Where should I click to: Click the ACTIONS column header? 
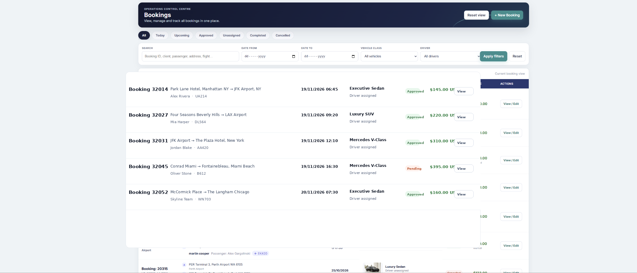507,84
